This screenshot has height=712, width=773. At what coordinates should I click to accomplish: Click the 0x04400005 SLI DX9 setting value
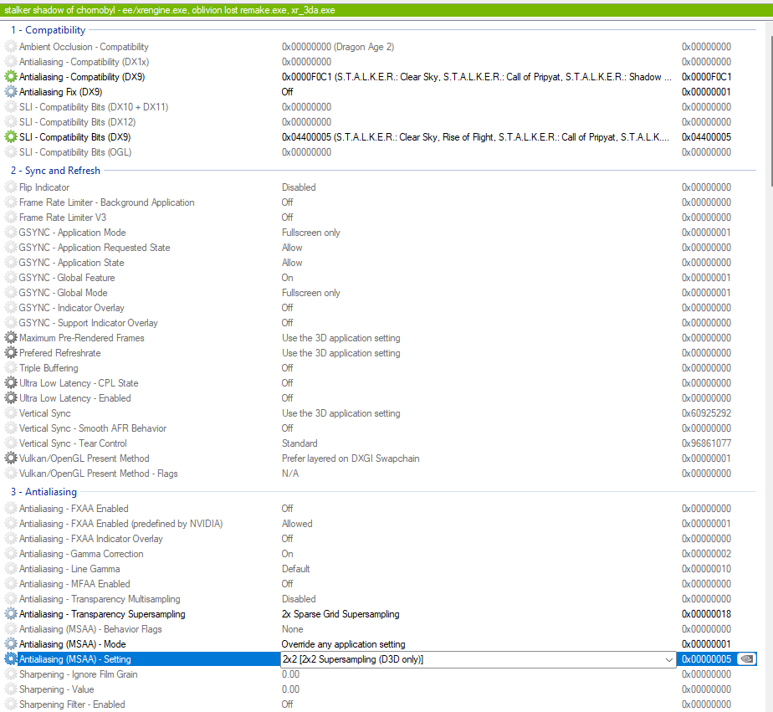click(475, 137)
